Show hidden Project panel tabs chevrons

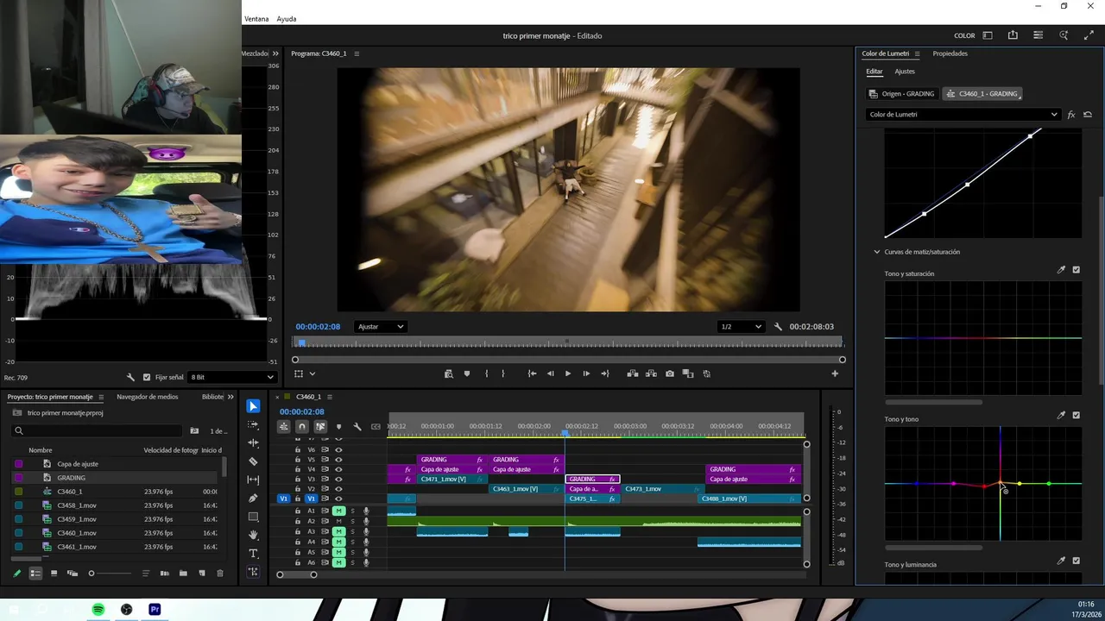click(x=230, y=397)
